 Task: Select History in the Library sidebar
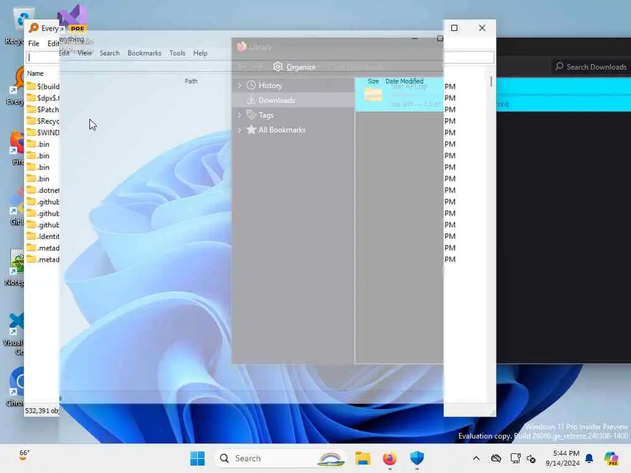tap(293, 85)
